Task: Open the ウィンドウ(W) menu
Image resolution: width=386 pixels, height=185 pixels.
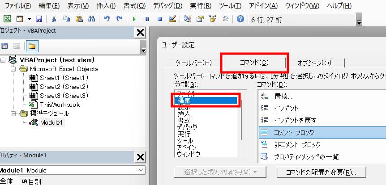Action: click(x=302, y=6)
